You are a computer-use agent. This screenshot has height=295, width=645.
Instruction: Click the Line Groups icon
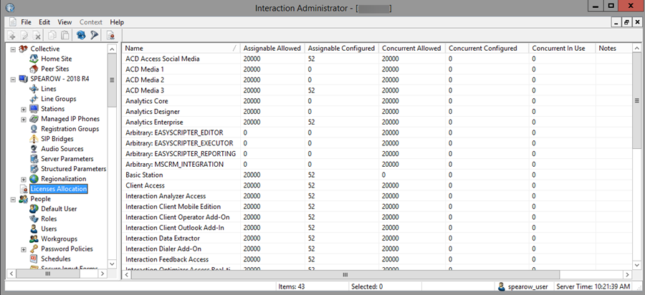pos(34,99)
